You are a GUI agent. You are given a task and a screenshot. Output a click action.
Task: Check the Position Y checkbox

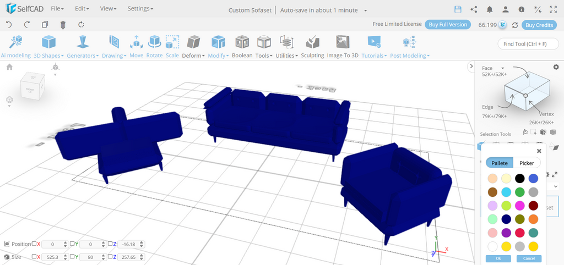(x=72, y=244)
